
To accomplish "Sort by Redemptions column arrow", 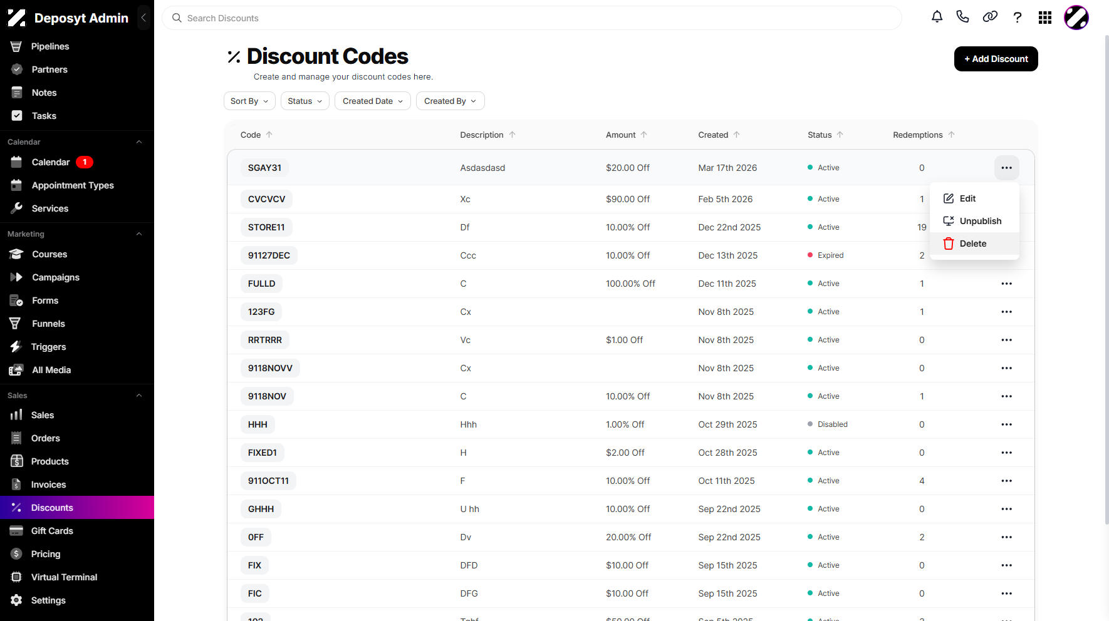I will 951,135.
